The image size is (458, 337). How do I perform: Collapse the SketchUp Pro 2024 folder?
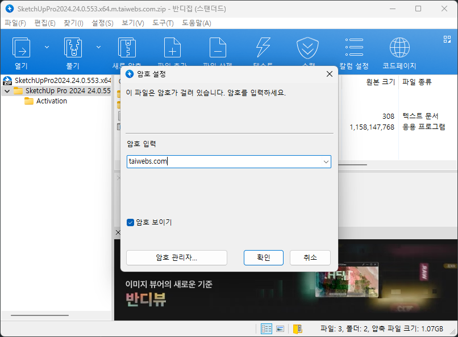point(7,91)
